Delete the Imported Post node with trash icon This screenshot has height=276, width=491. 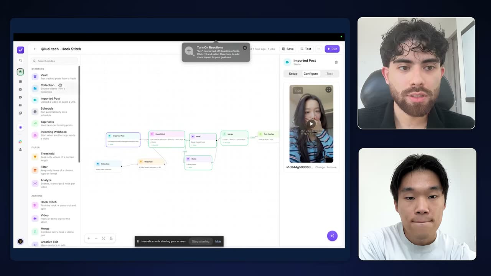(336, 62)
